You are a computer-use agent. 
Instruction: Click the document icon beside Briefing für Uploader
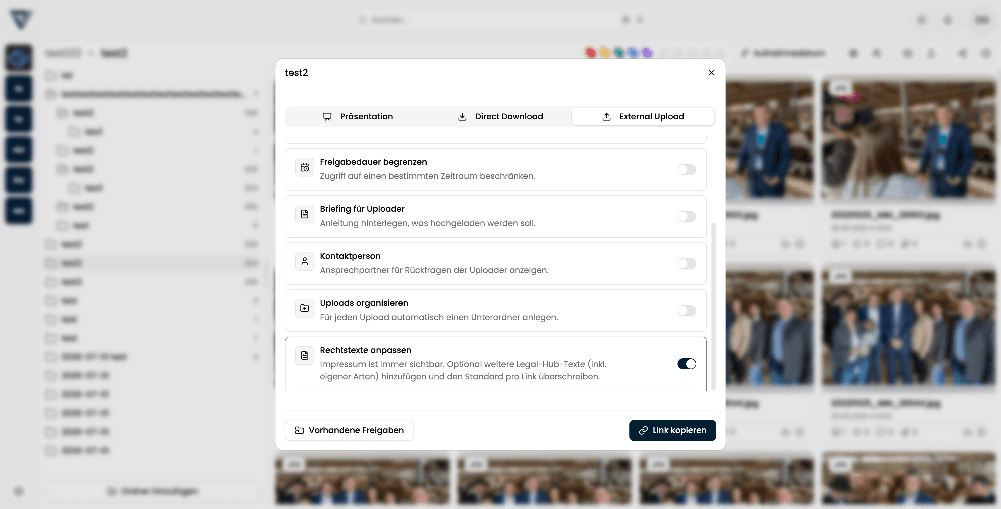(x=305, y=214)
